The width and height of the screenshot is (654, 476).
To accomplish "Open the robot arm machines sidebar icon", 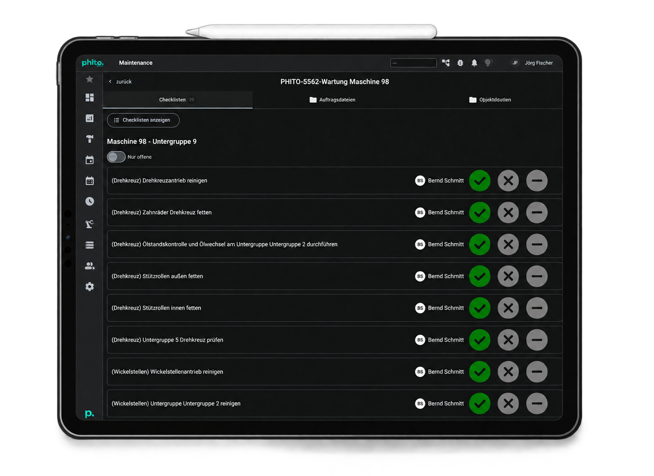I will [x=89, y=224].
